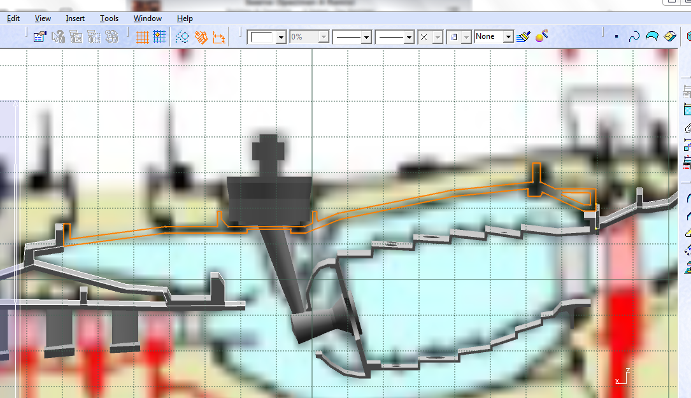This screenshot has height=398, width=691.
Task: Select the Painter brush tool
Action: pyautogui.click(x=524, y=36)
